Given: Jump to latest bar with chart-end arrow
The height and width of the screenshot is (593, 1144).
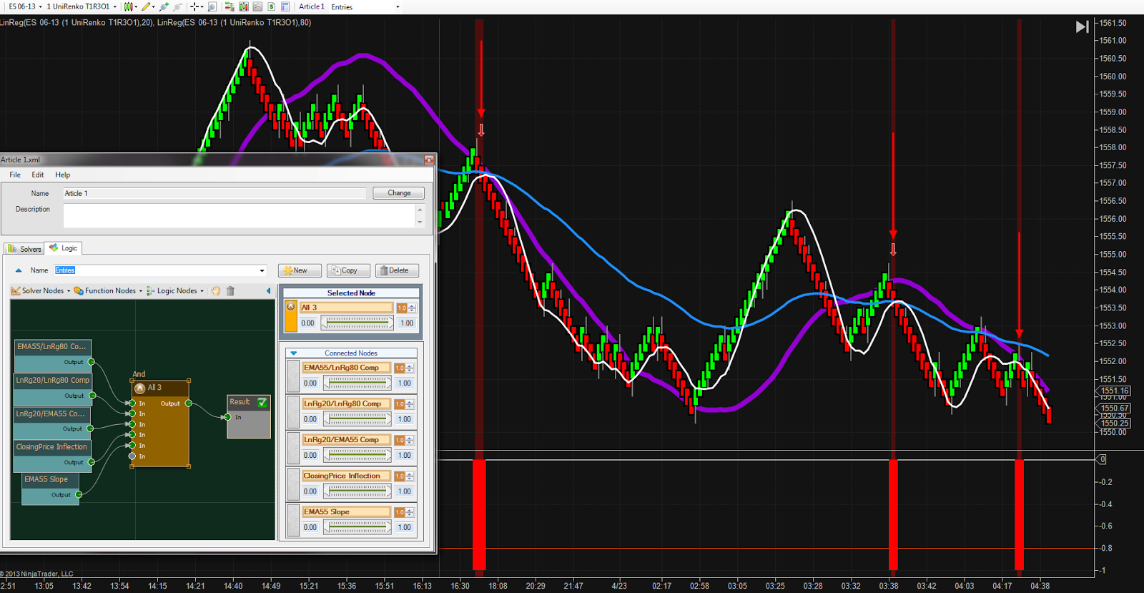Looking at the screenshot, I should point(1082,27).
